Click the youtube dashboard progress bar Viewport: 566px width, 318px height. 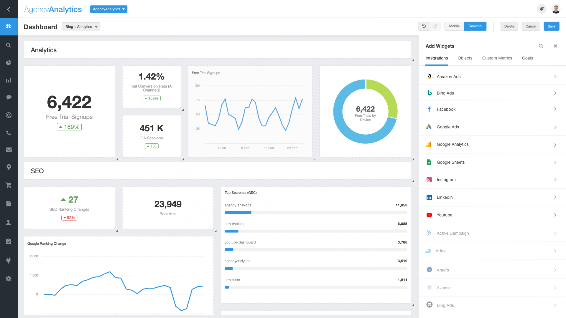316,250
